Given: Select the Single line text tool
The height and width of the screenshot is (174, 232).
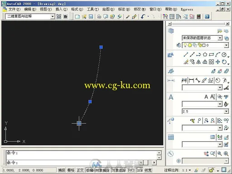Looking at the screenshot, I should (213, 97).
